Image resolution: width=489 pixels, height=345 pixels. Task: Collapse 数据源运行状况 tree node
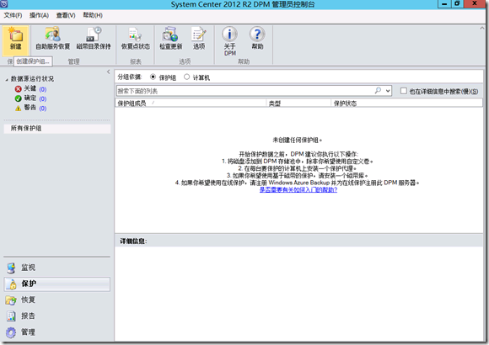pos(7,80)
